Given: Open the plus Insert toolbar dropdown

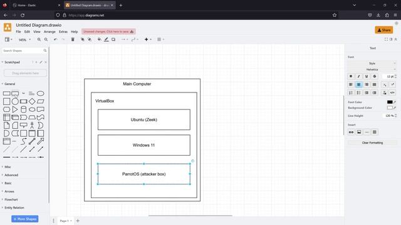Looking at the screenshot, I should point(148,39).
